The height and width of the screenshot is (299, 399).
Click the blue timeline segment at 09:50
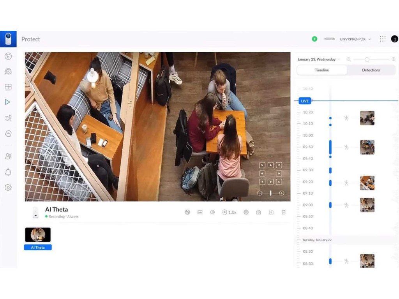[330, 147]
